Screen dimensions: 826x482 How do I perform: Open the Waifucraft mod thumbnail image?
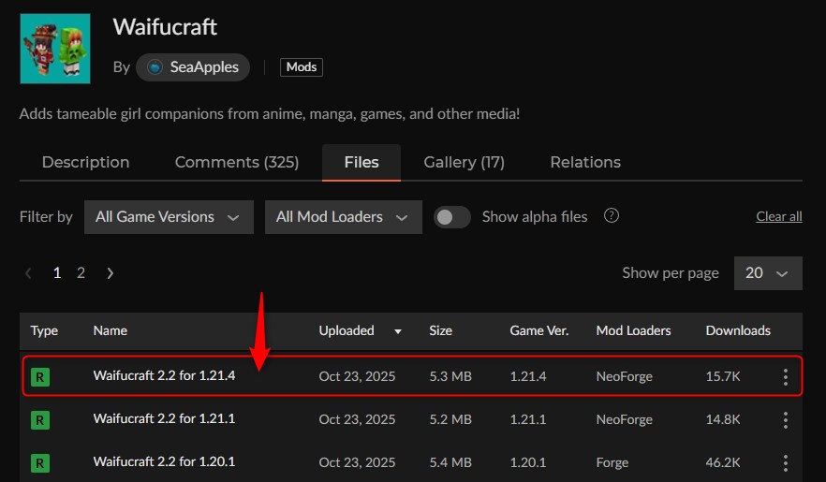click(x=55, y=49)
